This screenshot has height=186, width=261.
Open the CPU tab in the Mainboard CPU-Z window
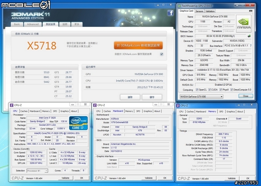click(98, 111)
